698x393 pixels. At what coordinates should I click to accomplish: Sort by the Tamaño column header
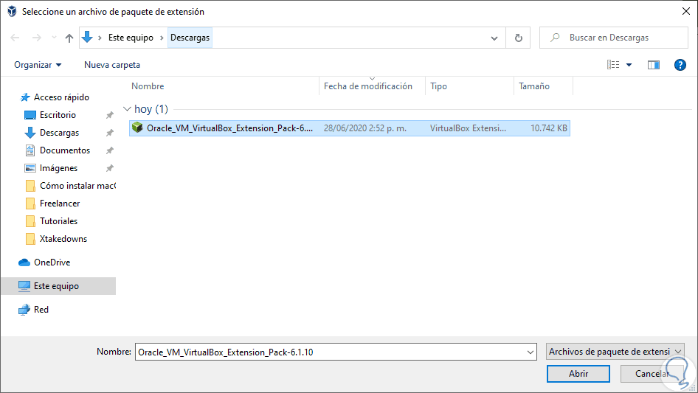[x=534, y=86]
